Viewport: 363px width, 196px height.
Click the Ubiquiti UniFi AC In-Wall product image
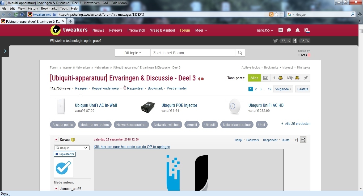[x=61, y=106]
